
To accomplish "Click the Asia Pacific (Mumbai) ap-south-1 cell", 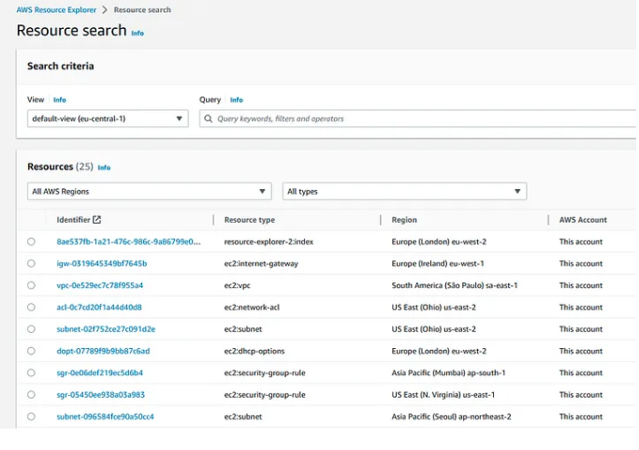I will pos(448,373).
